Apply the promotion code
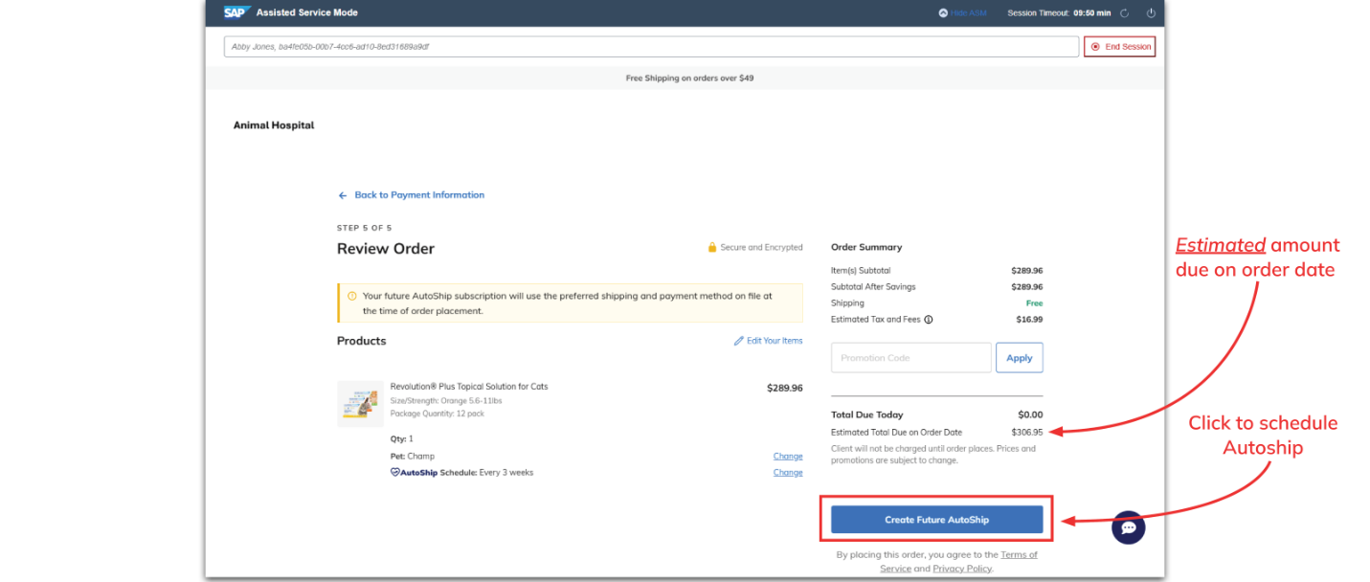The width and height of the screenshot is (1370, 582). [1020, 358]
